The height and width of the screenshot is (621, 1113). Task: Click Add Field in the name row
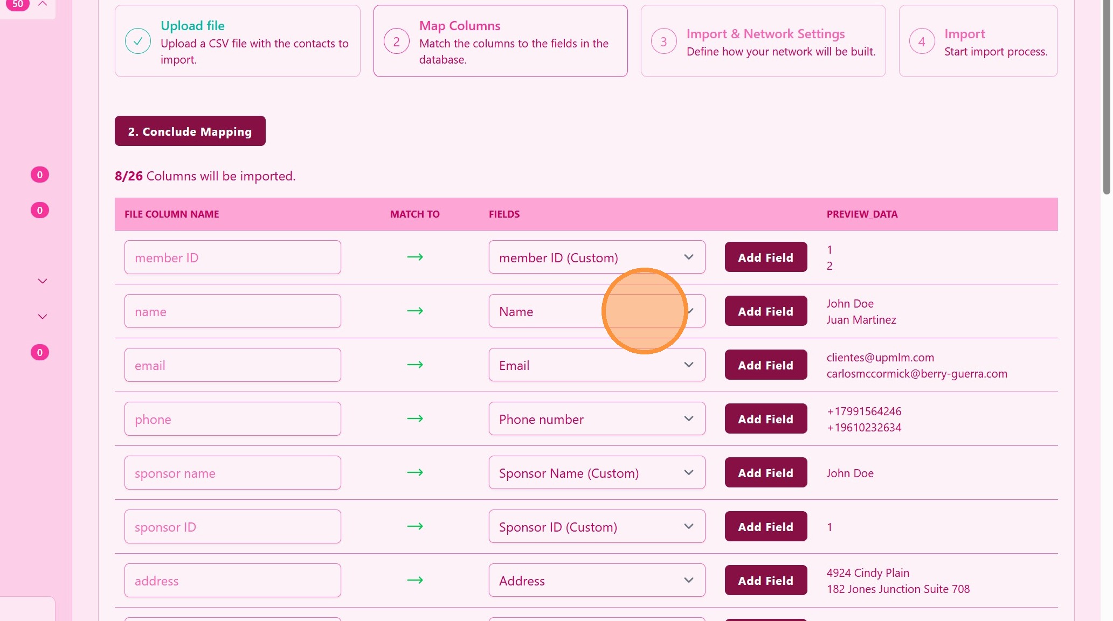765,311
